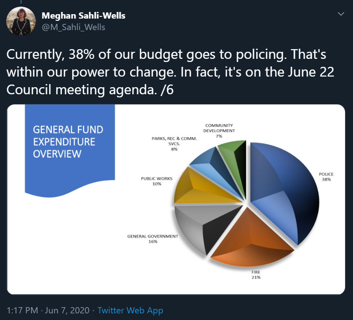Open the attached pie chart image

176,199
